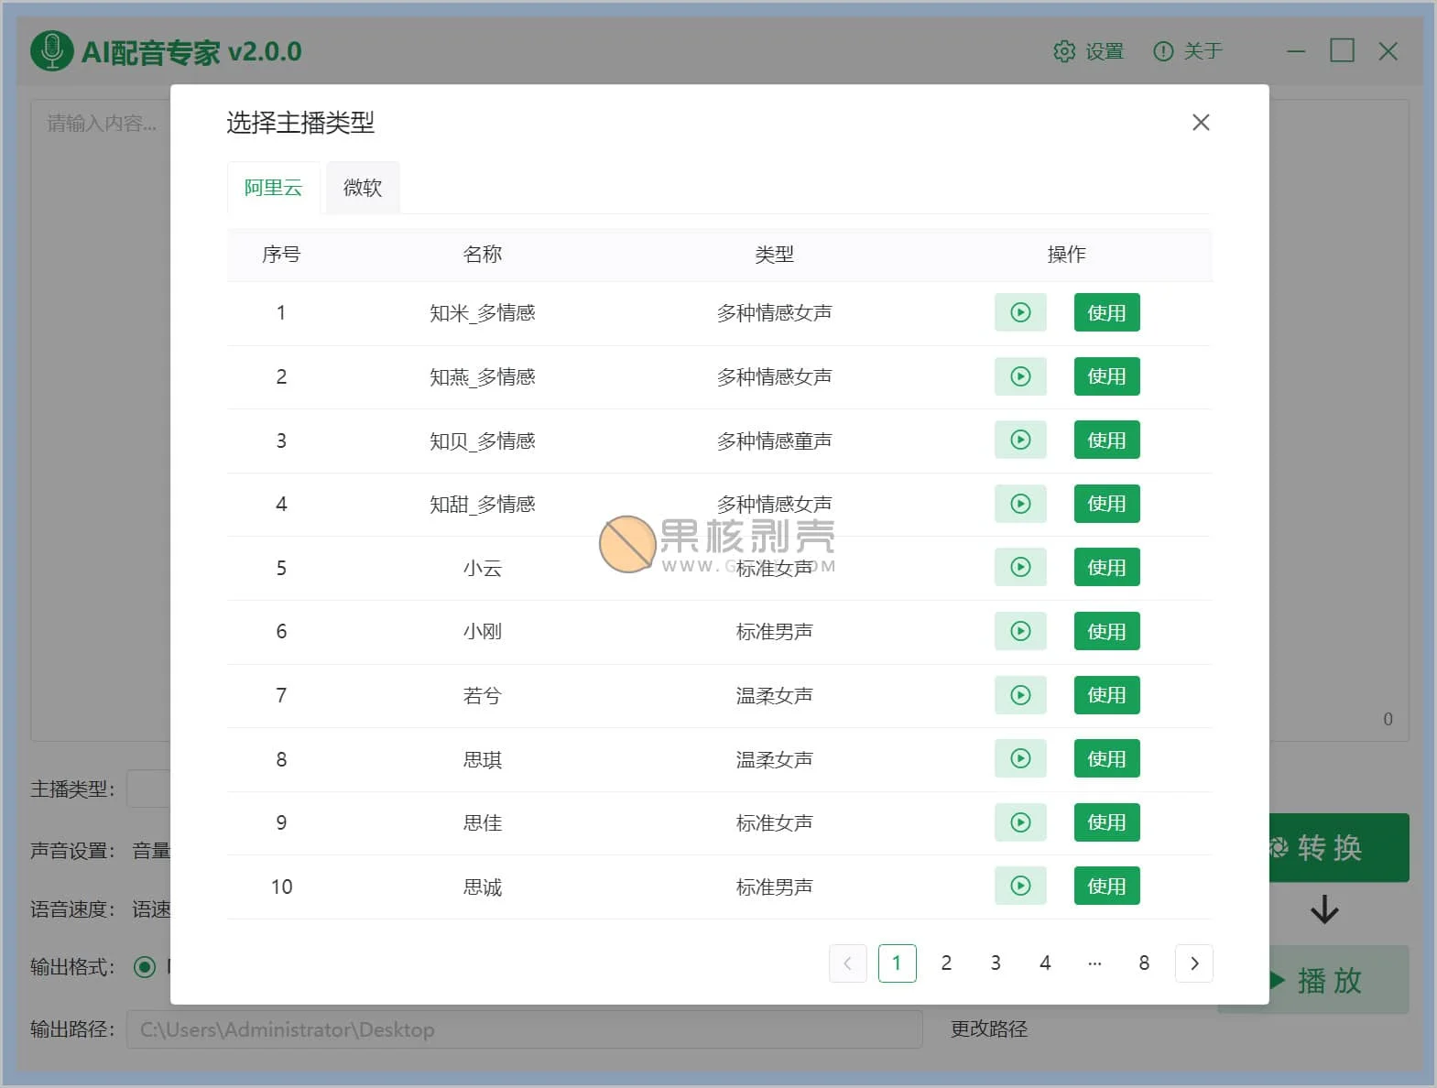Click the 类型 column header
Viewport: 1437px width, 1088px height.
pyautogui.click(x=775, y=255)
